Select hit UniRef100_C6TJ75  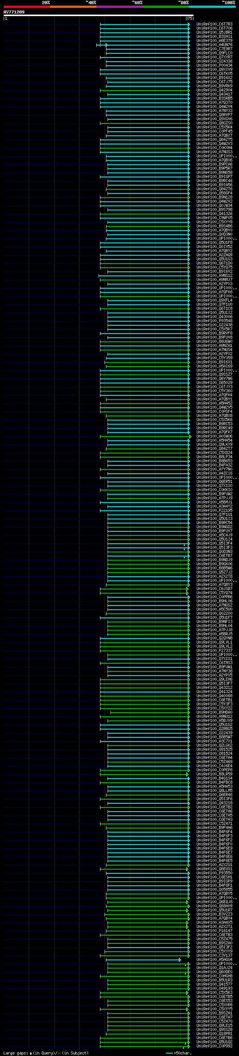click(214, 82)
